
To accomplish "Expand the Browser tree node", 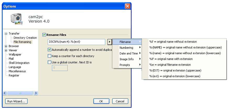I will (x=6, y=46).
